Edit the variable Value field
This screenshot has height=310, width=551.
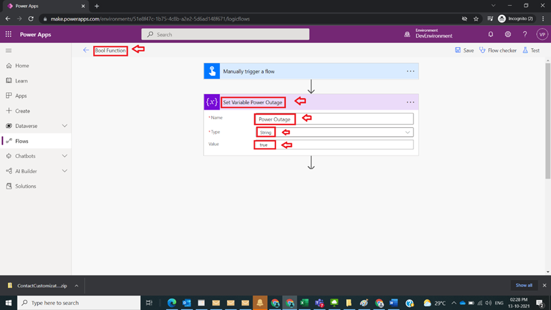pyautogui.click(x=334, y=145)
